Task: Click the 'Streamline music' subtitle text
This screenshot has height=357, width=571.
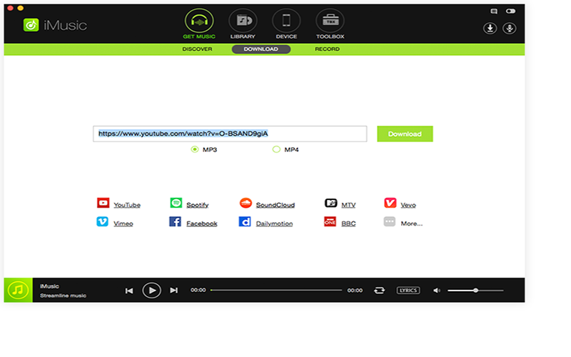Action: click(x=63, y=296)
